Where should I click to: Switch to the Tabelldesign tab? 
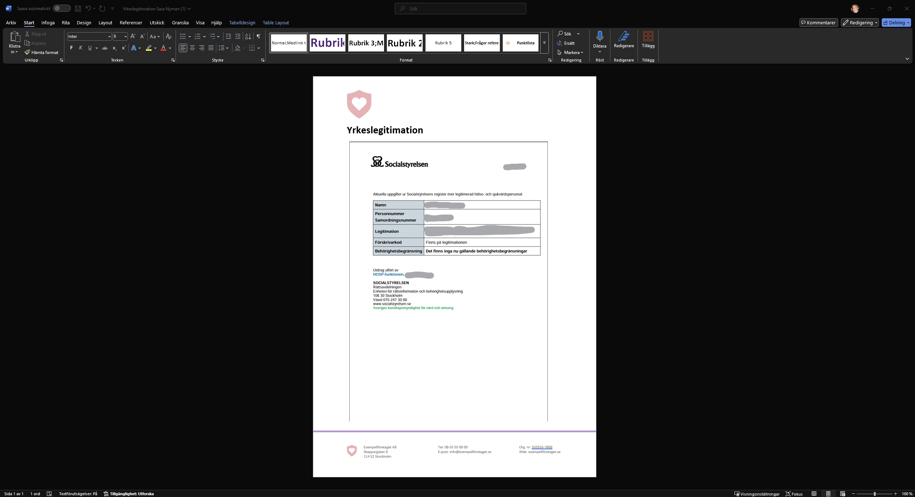tap(242, 23)
